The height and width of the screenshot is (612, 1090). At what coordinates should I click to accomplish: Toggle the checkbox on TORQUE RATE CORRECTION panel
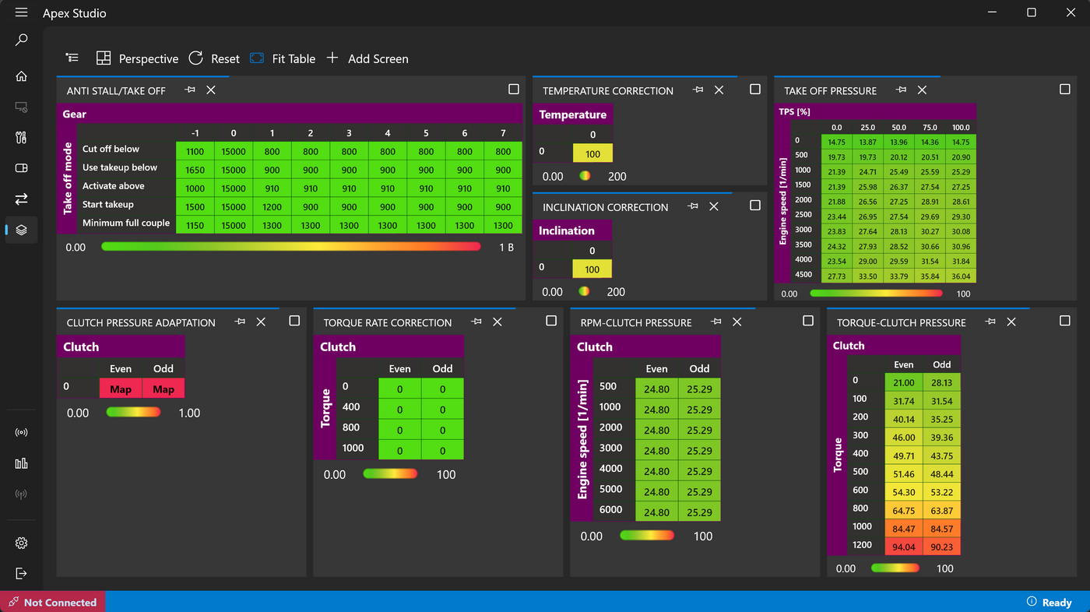(551, 321)
